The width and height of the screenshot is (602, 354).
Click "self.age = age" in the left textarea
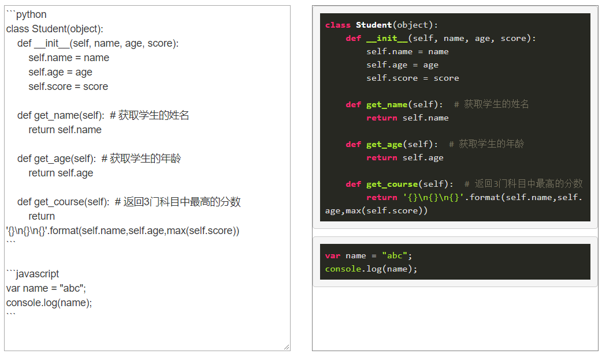click(60, 73)
